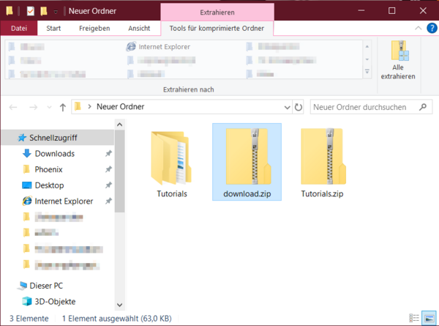Click the refresh icon beside address bar
The height and width of the screenshot is (326, 439).
click(298, 107)
